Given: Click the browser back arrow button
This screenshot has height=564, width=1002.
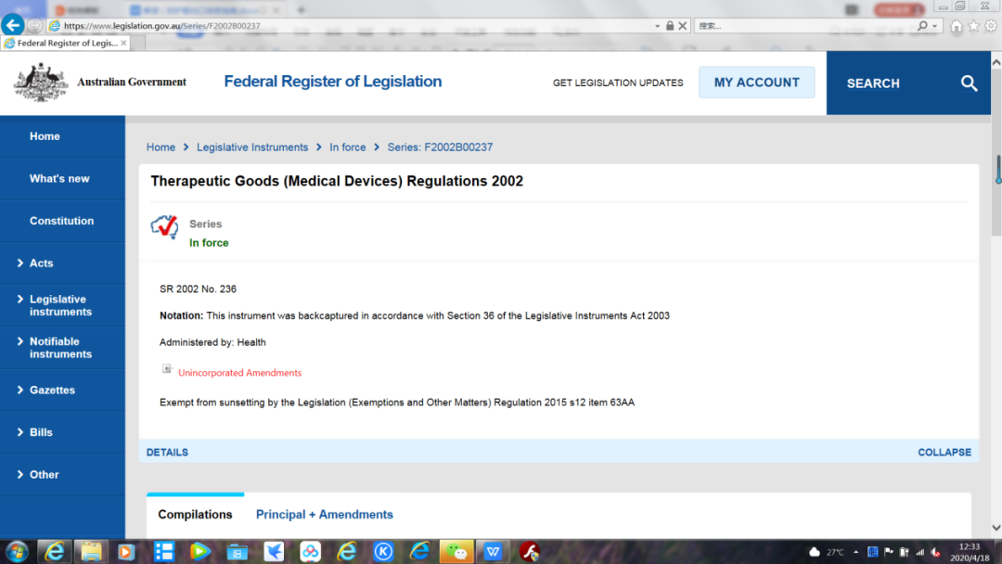Looking at the screenshot, I should click(13, 26).
